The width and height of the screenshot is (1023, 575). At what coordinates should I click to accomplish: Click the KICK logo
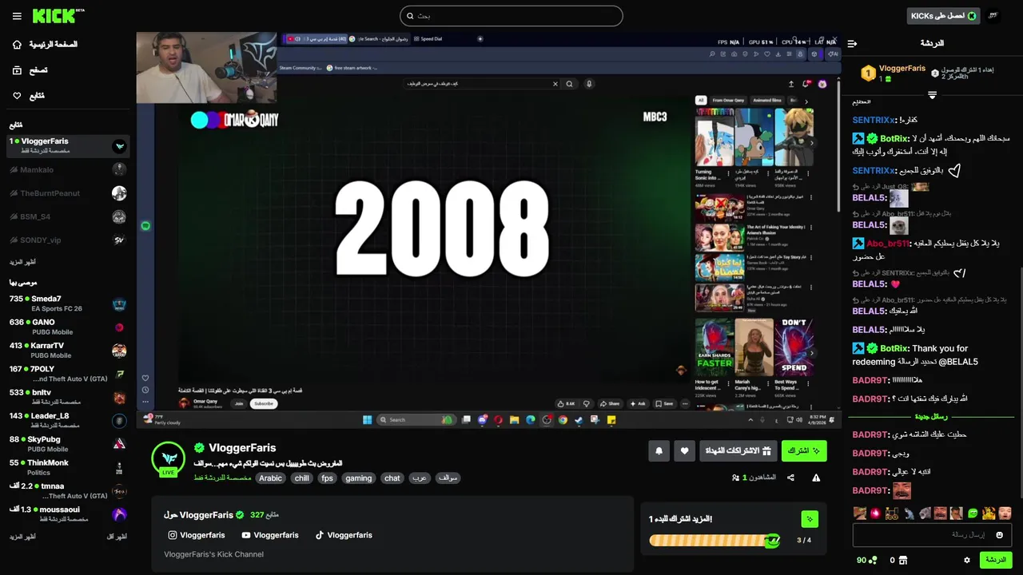(x=58, y=16)
